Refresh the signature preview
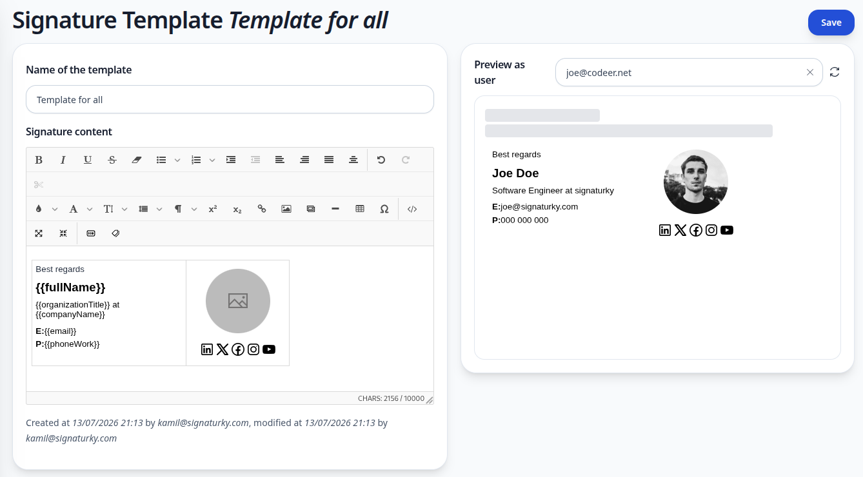Image resolution: width=863 pixels, height=477 pixels. [x=835, y=72]
